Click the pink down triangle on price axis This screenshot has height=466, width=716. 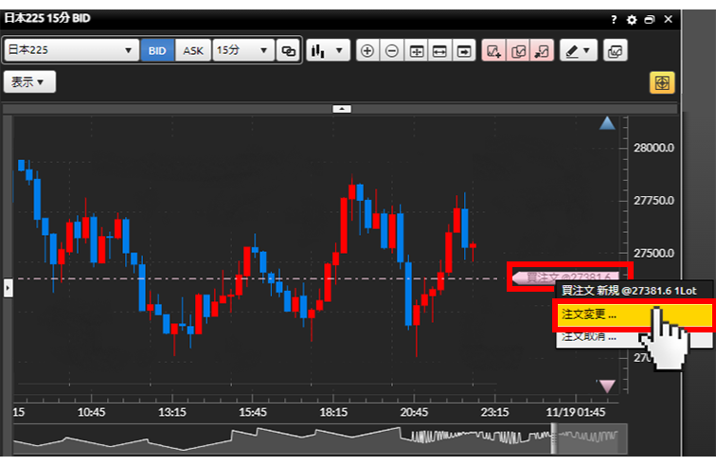(607, 386)
